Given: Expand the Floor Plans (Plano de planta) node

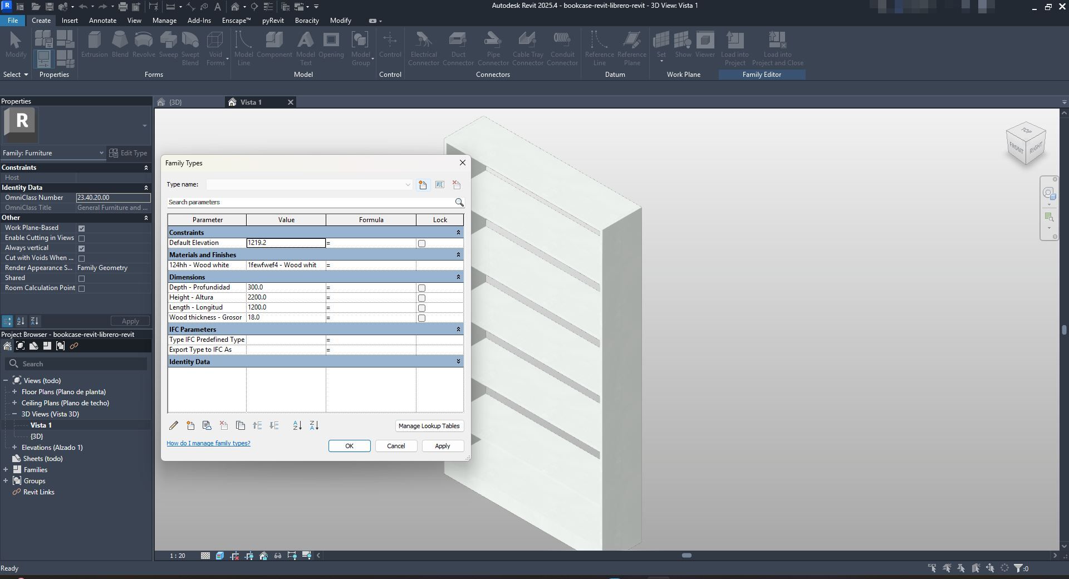Looking at the screenshot, I should pos(14,392).
